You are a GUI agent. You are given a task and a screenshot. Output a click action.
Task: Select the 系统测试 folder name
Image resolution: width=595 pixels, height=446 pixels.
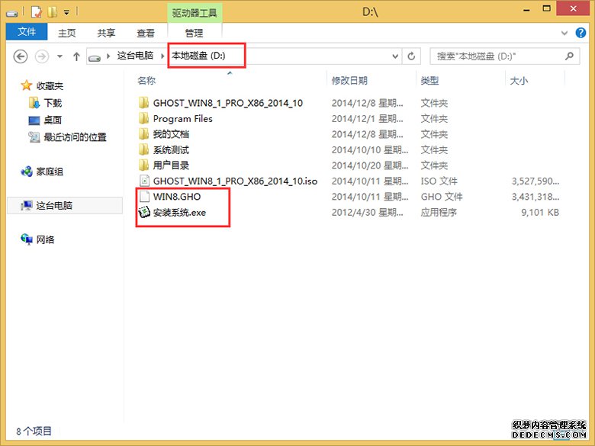[x=171, y=149]
